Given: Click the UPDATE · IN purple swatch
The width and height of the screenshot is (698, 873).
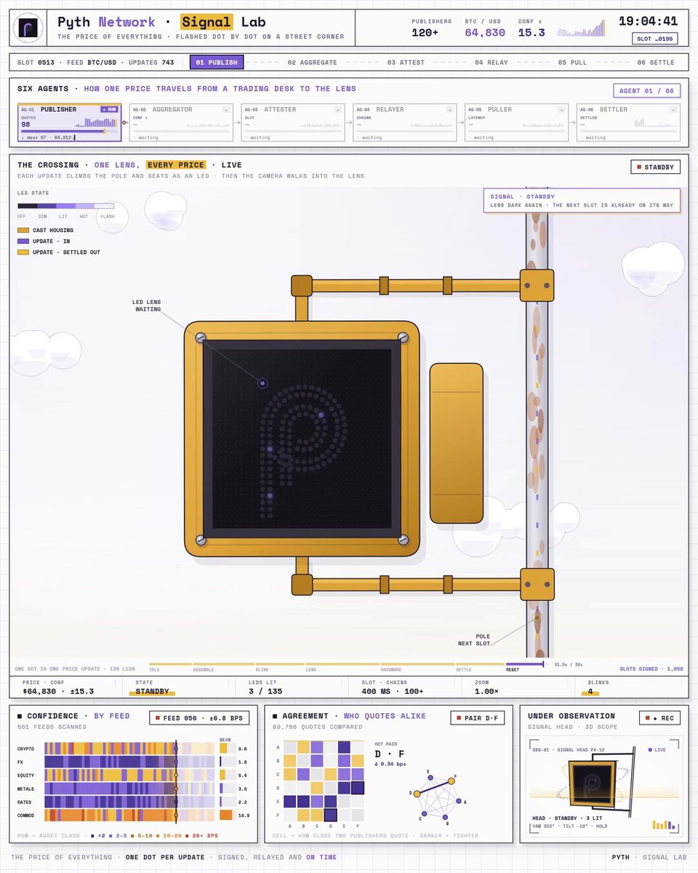Looking at the screenshot, I should tap(23, 241).
